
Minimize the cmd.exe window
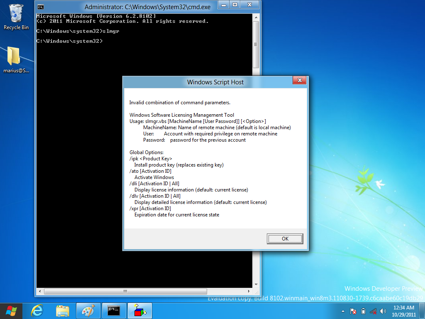click(224, 5)
